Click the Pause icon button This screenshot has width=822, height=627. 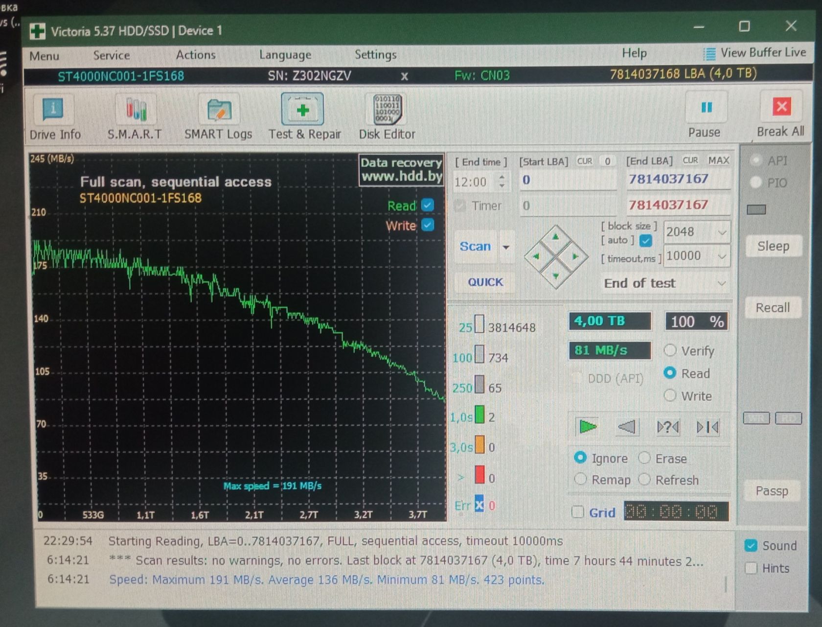[707, 107]
